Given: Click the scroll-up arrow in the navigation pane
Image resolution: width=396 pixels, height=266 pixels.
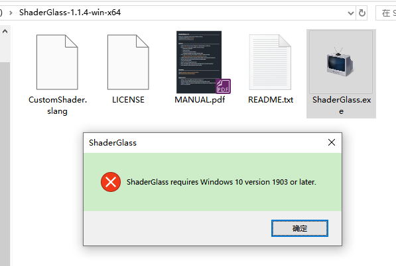Looking at the screenshot, I should click(x=5, y=32).
